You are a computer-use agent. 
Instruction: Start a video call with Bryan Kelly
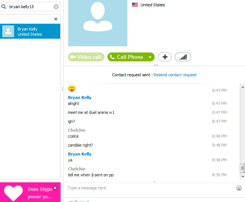point(86,57)
